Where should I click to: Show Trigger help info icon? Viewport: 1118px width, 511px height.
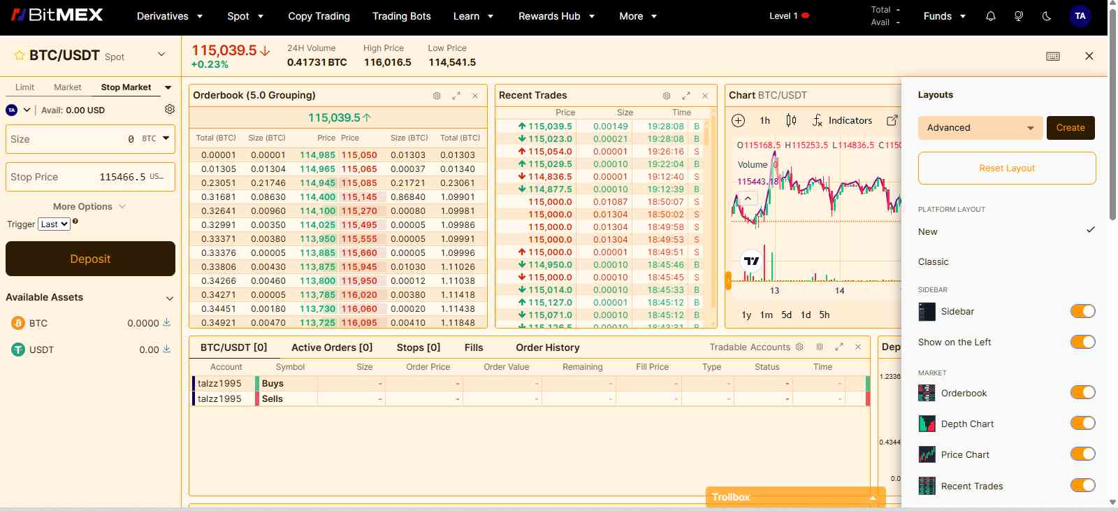click(75, 221)
